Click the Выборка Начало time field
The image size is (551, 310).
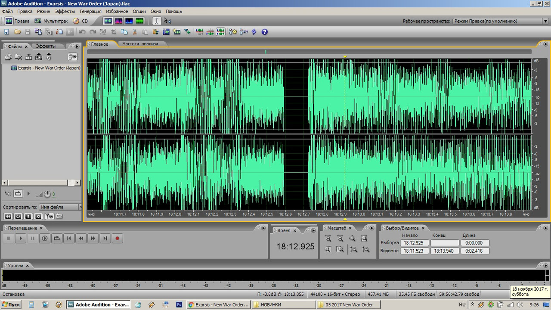coord(415,243)
